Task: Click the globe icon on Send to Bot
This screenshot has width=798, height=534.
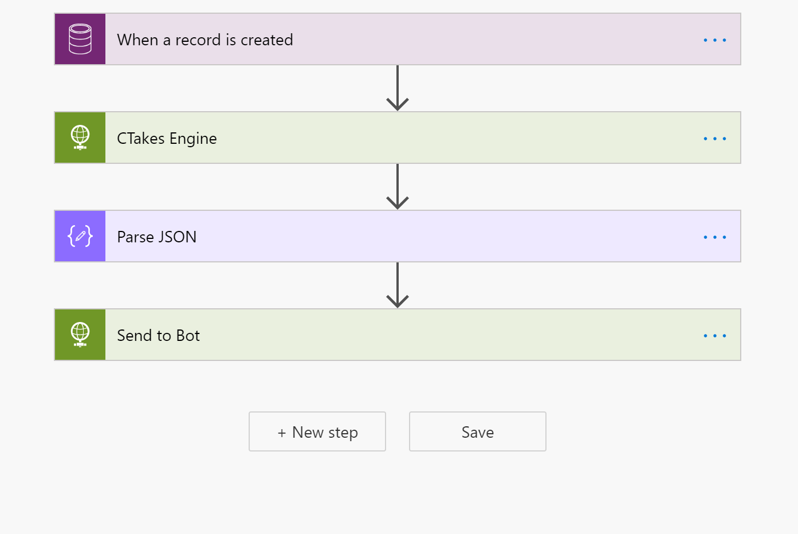Action: click(80, 335)
